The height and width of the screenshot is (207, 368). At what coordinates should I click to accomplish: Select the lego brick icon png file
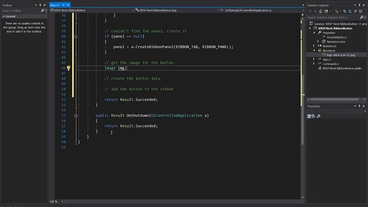[341, 55]
